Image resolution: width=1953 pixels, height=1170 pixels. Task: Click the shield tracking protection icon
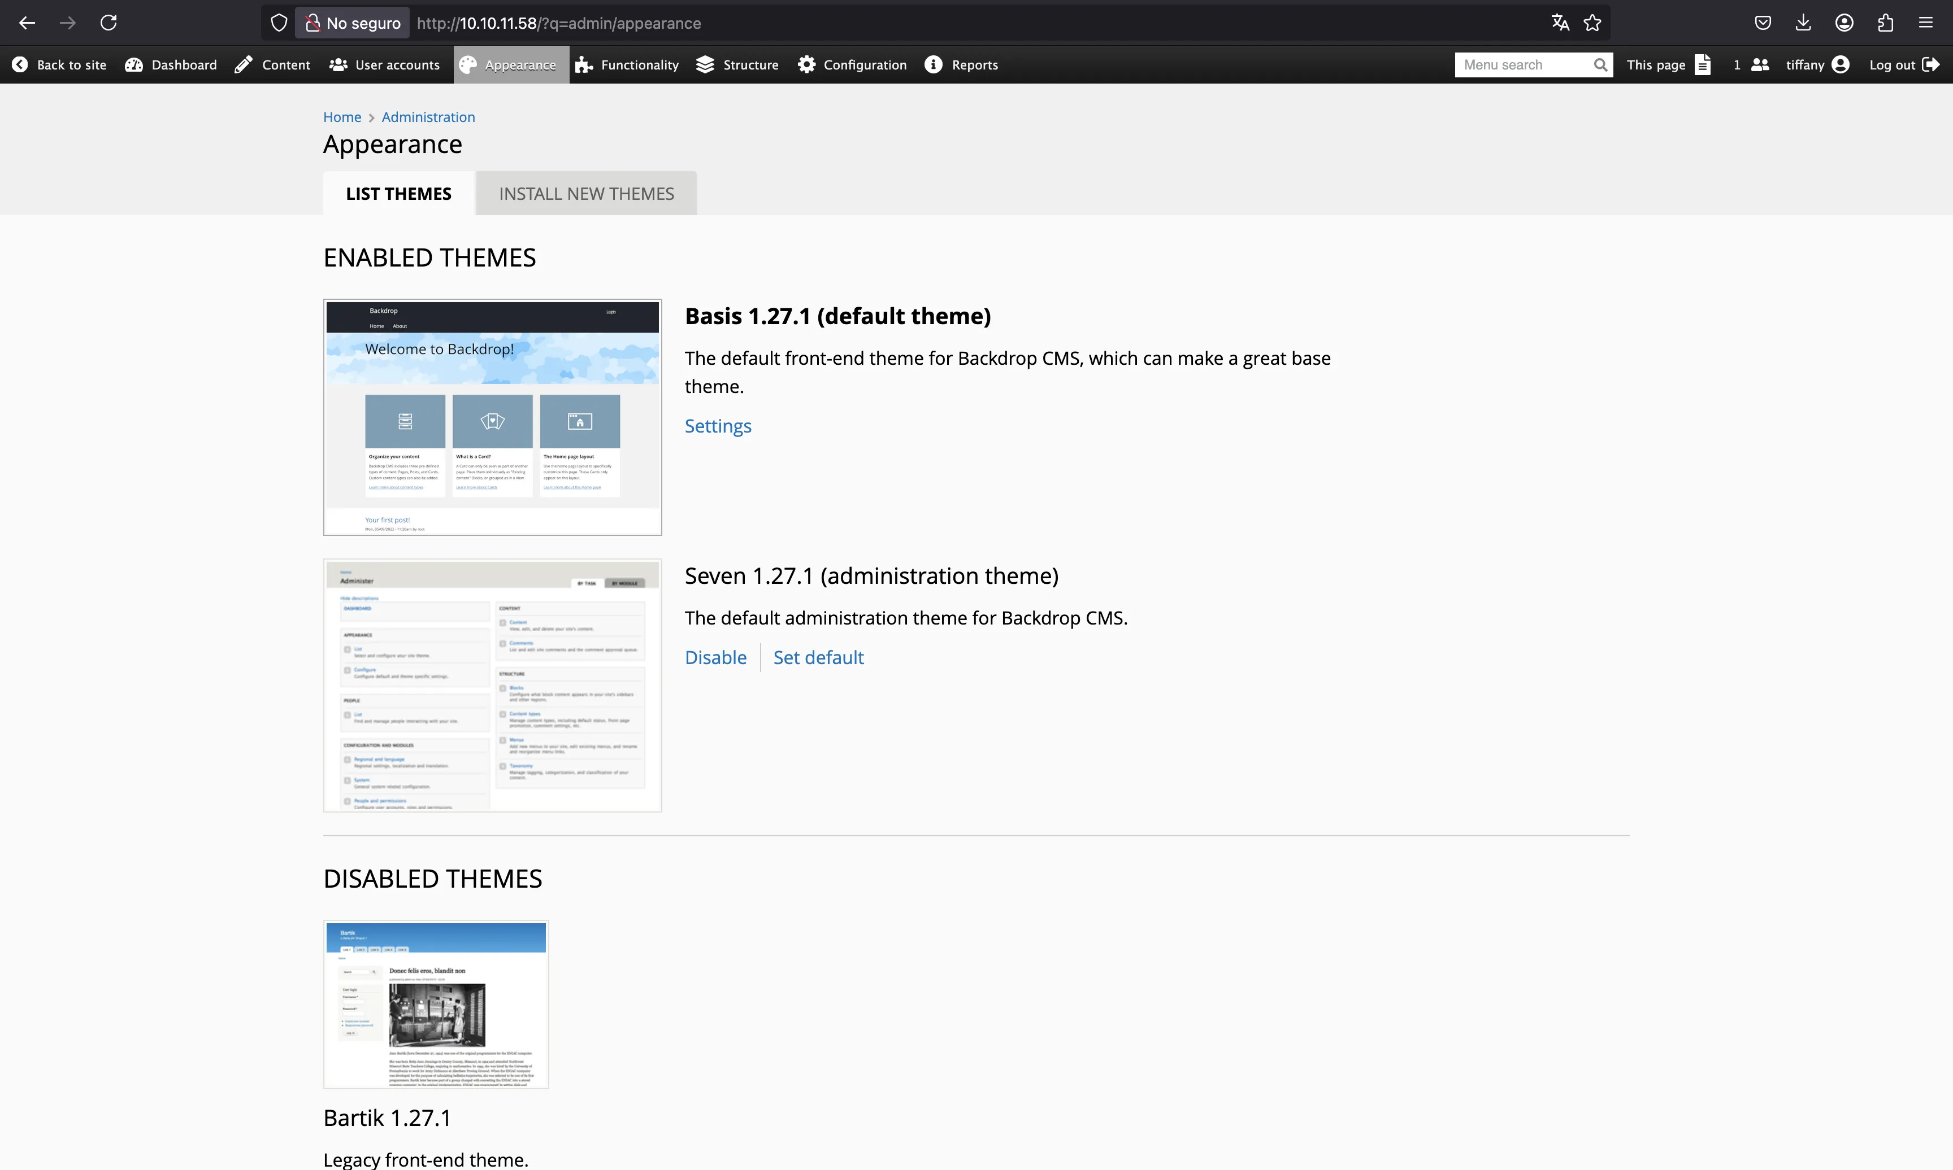pyautogui.click(x=279, y=23)
